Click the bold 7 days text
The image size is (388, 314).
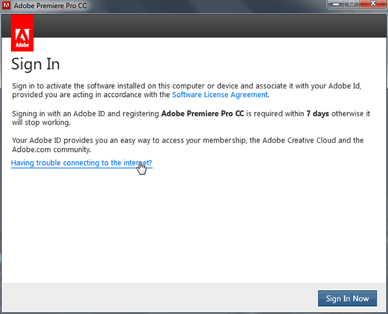[x=318, y=114]
